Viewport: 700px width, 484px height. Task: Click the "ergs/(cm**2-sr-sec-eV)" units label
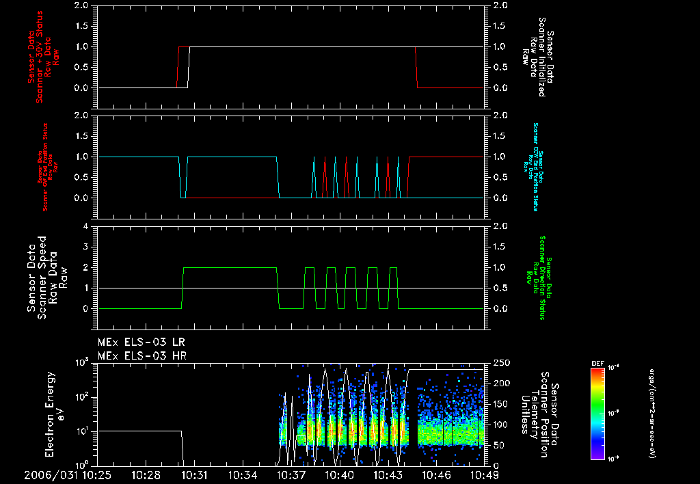tap(651, 413)
